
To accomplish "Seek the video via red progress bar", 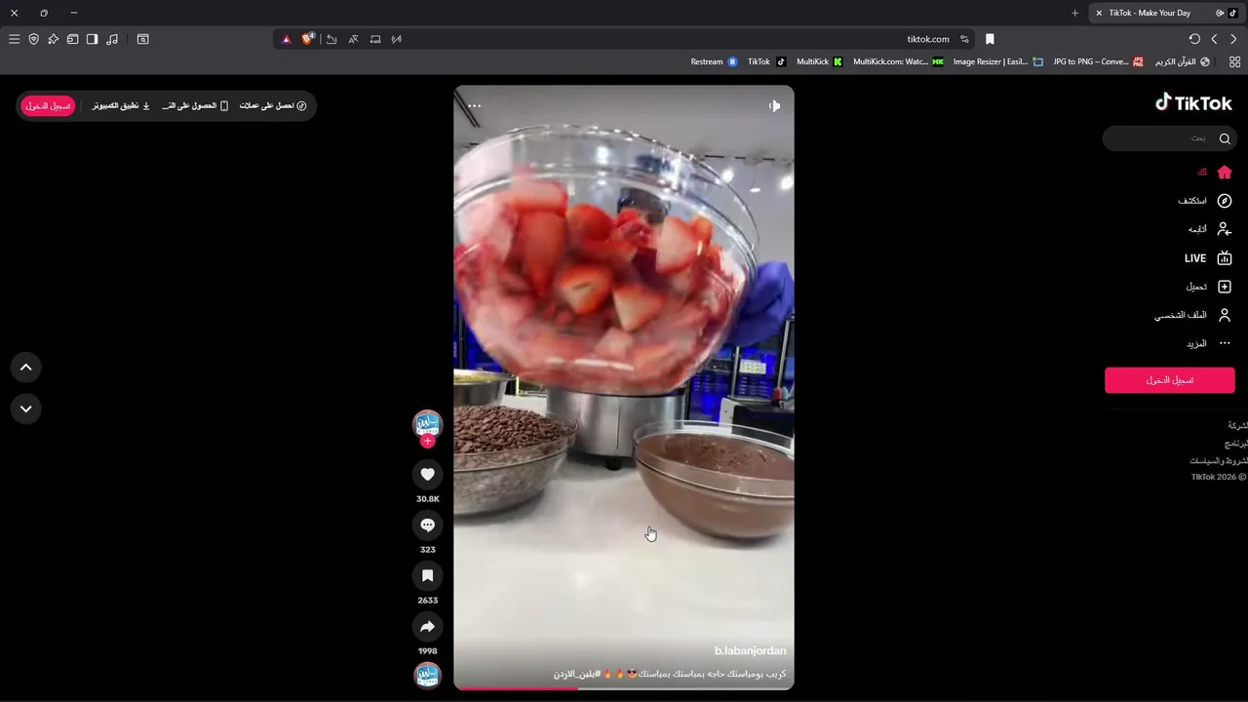I will coord(624,688).
